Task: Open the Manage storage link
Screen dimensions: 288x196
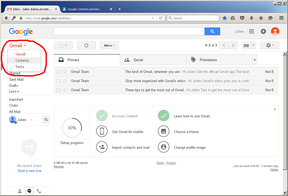Action: pos(59,167)
